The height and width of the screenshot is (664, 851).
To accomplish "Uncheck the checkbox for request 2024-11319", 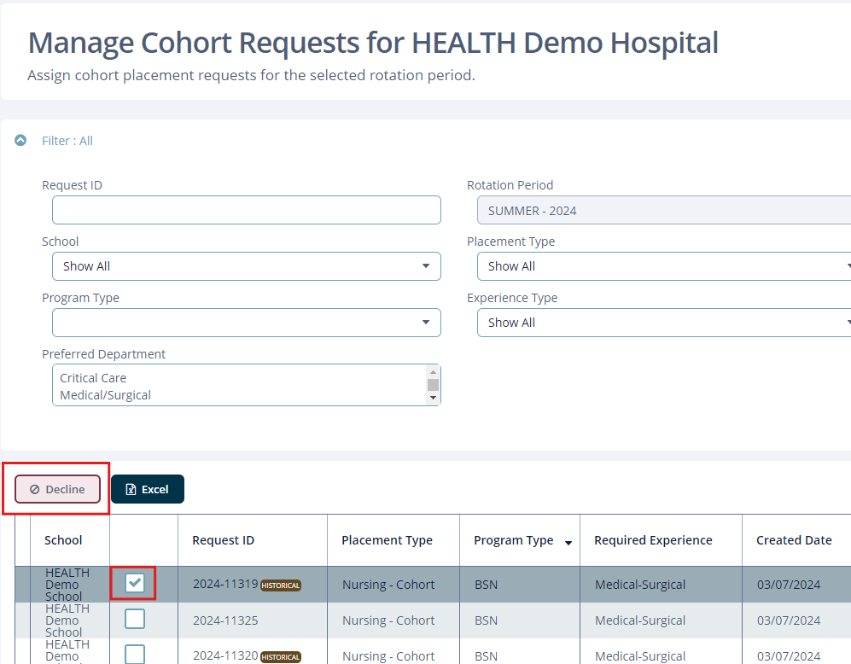I will tap(134, 584).
